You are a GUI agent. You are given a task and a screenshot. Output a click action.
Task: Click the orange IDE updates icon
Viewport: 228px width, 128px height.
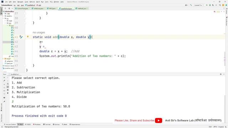(x=223, y=5)
